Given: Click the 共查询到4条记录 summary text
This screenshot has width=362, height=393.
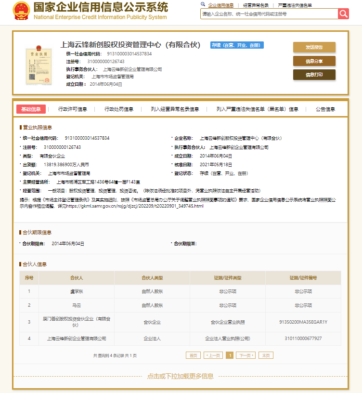Looking at the screenshot, I should (x=115, y=355).
